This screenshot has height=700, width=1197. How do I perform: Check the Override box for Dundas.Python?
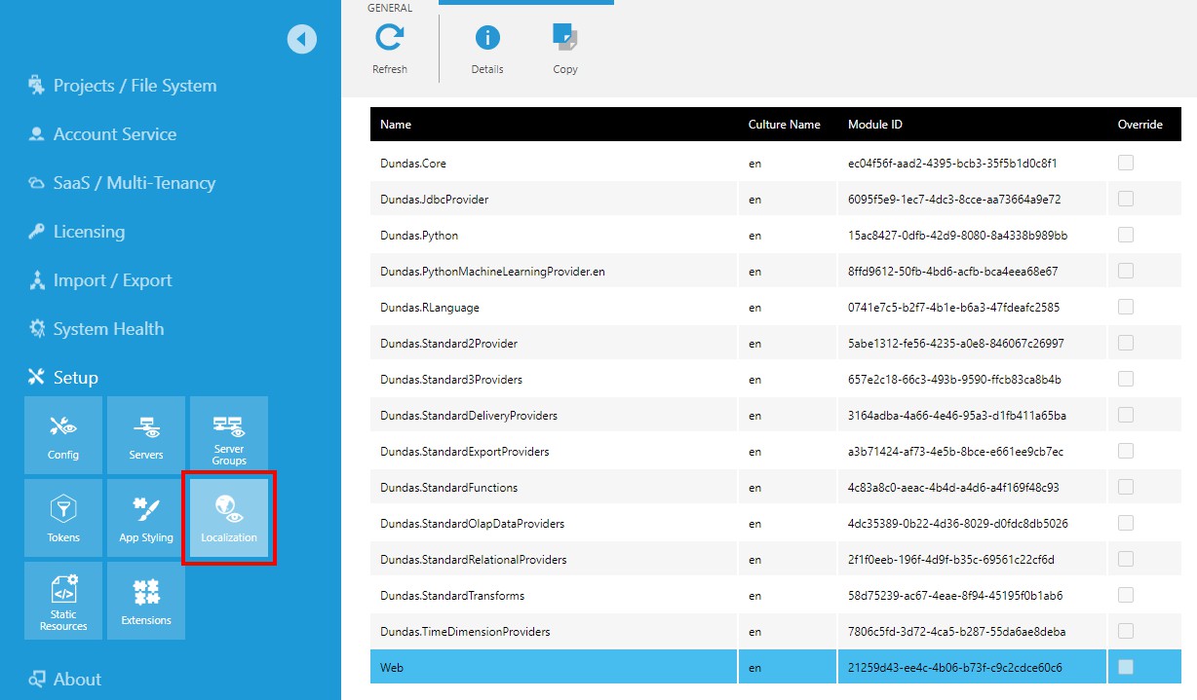1125,235
